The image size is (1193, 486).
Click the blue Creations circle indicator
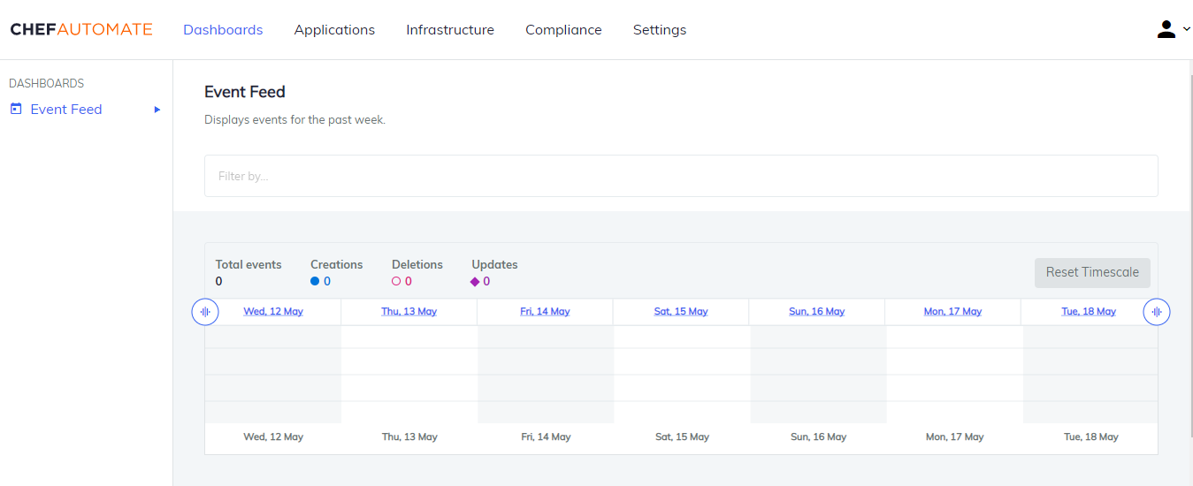[x=315, y=282]
